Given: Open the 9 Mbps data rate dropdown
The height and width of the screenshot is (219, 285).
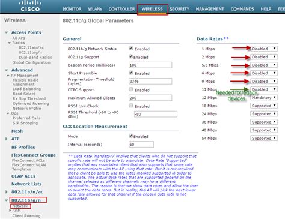Looking at the screenshot, I should (x=264, y=81).
